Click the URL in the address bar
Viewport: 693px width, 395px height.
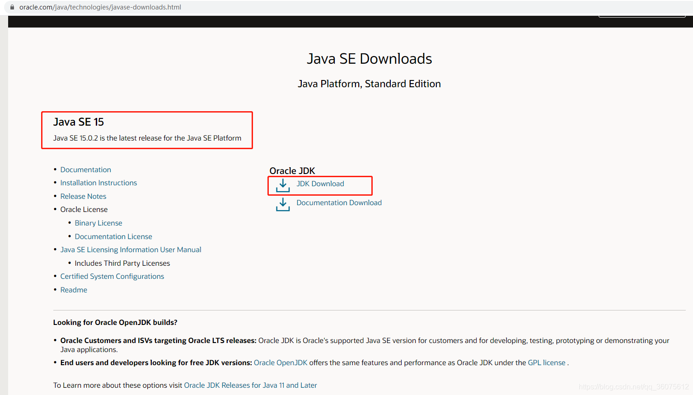click(100, 7)
